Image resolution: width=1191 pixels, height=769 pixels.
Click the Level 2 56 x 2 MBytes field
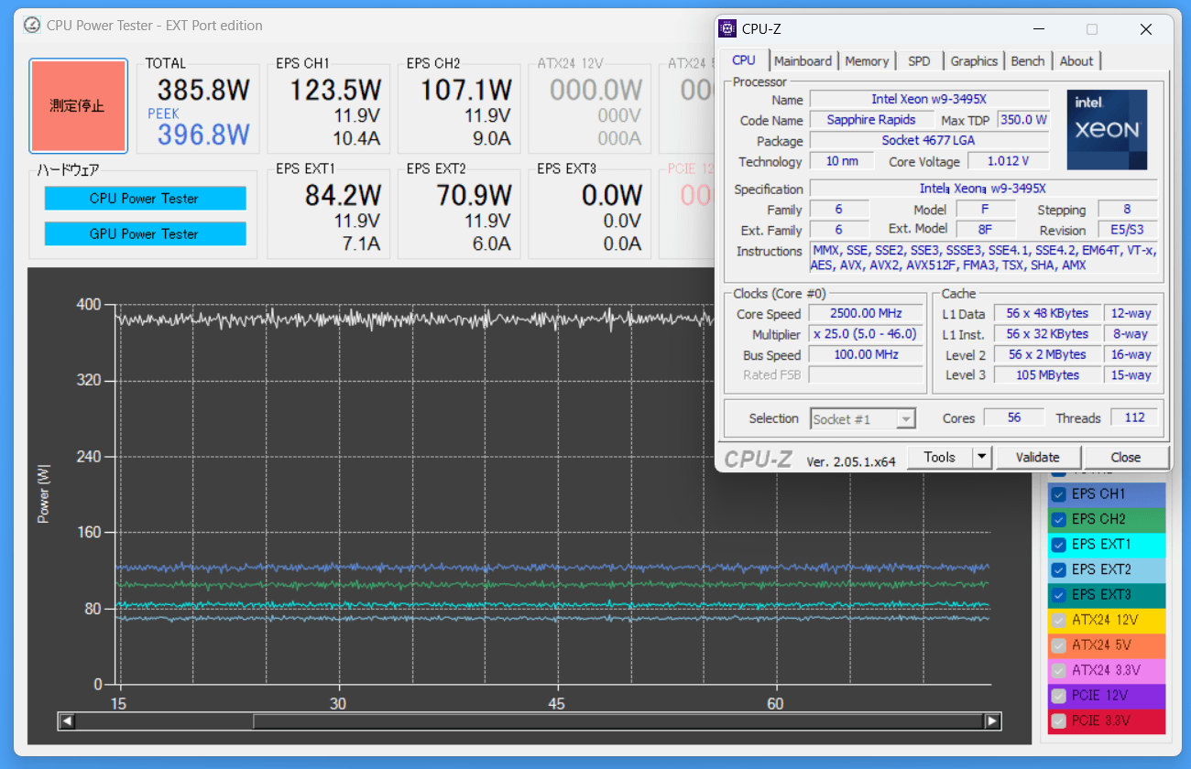pyautogui.click(x=1047, y=354)
